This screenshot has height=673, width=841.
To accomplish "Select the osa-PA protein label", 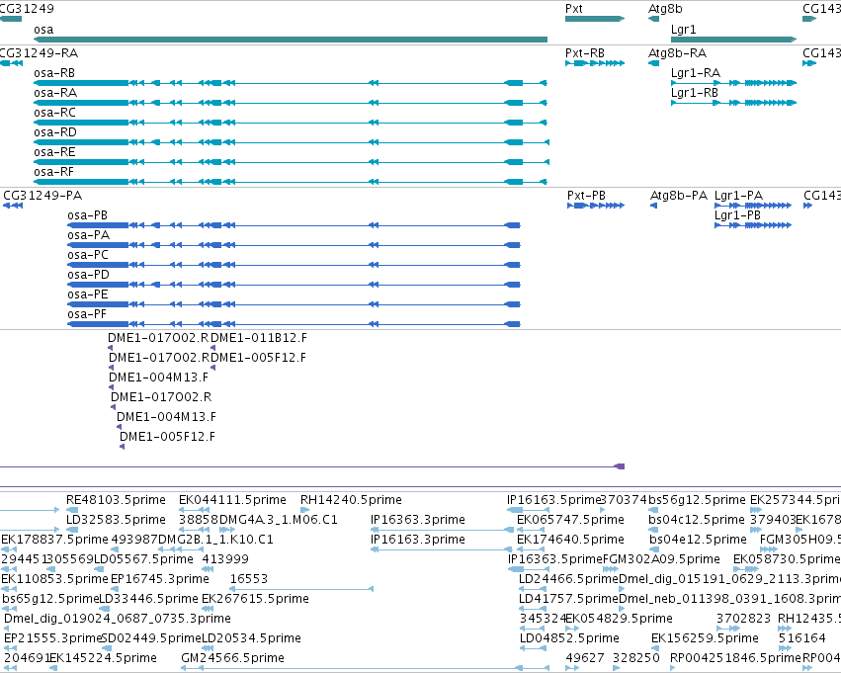I will 89,235.
